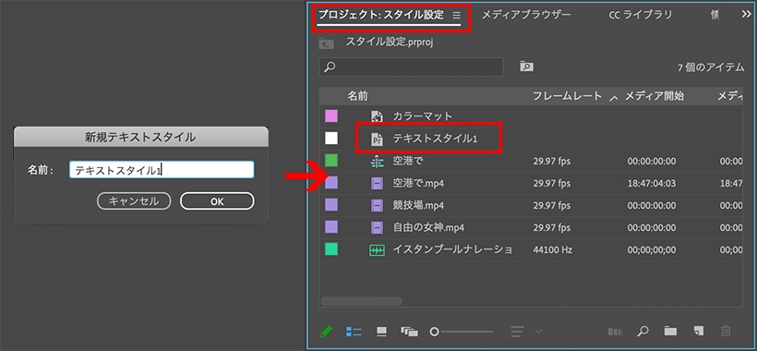Open the project panel hamburger menu
757x351 pixels.
[x=456, y=15]
